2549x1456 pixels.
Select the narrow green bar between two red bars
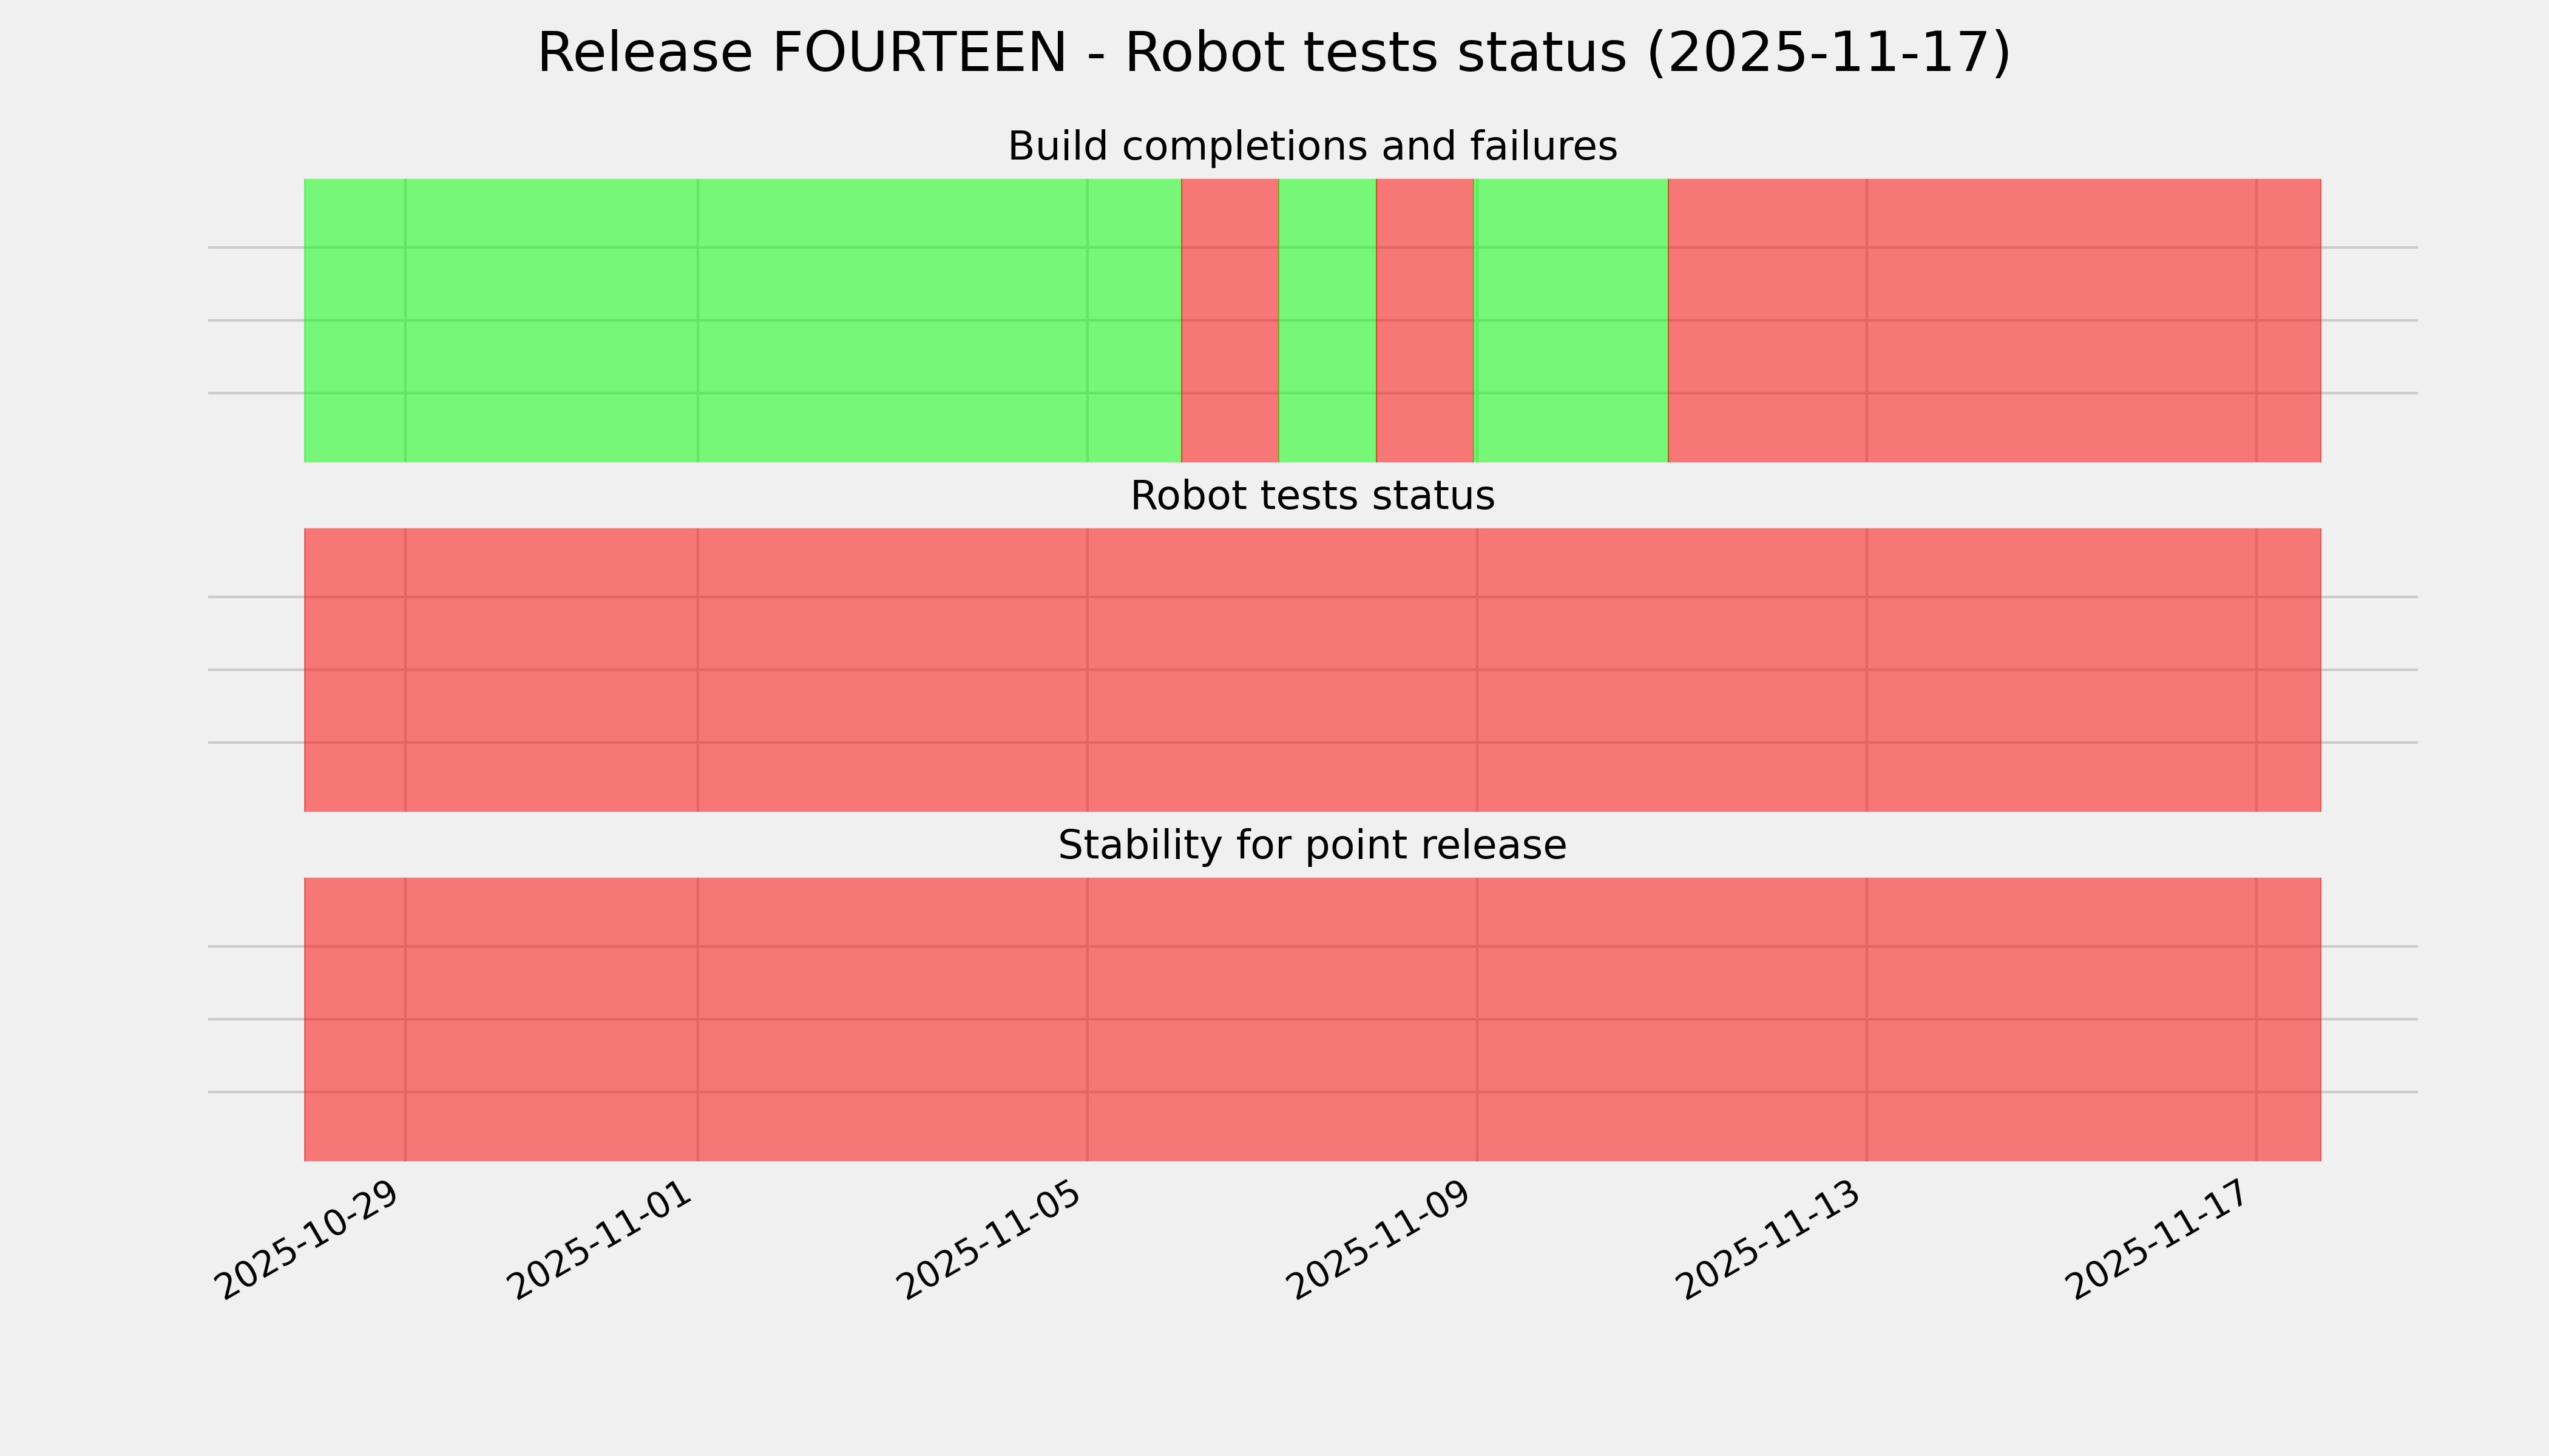(1327, 320)
